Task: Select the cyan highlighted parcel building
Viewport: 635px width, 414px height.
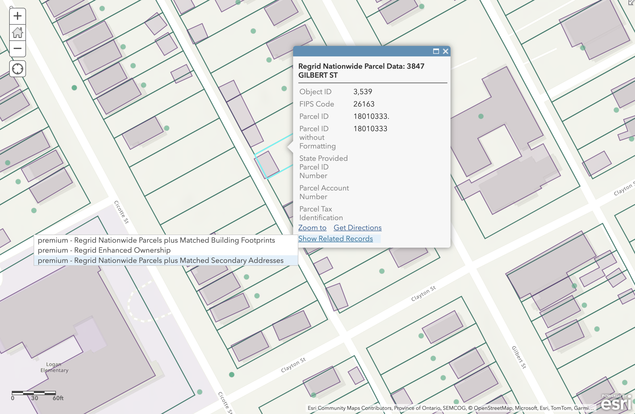Action: [268, 164]
